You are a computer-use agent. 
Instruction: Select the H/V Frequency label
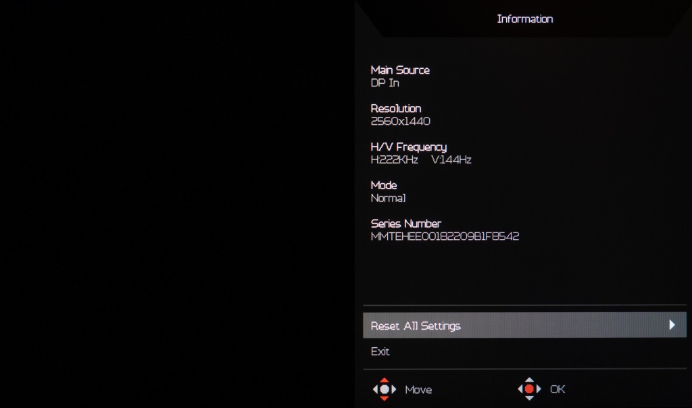(409, 147)
